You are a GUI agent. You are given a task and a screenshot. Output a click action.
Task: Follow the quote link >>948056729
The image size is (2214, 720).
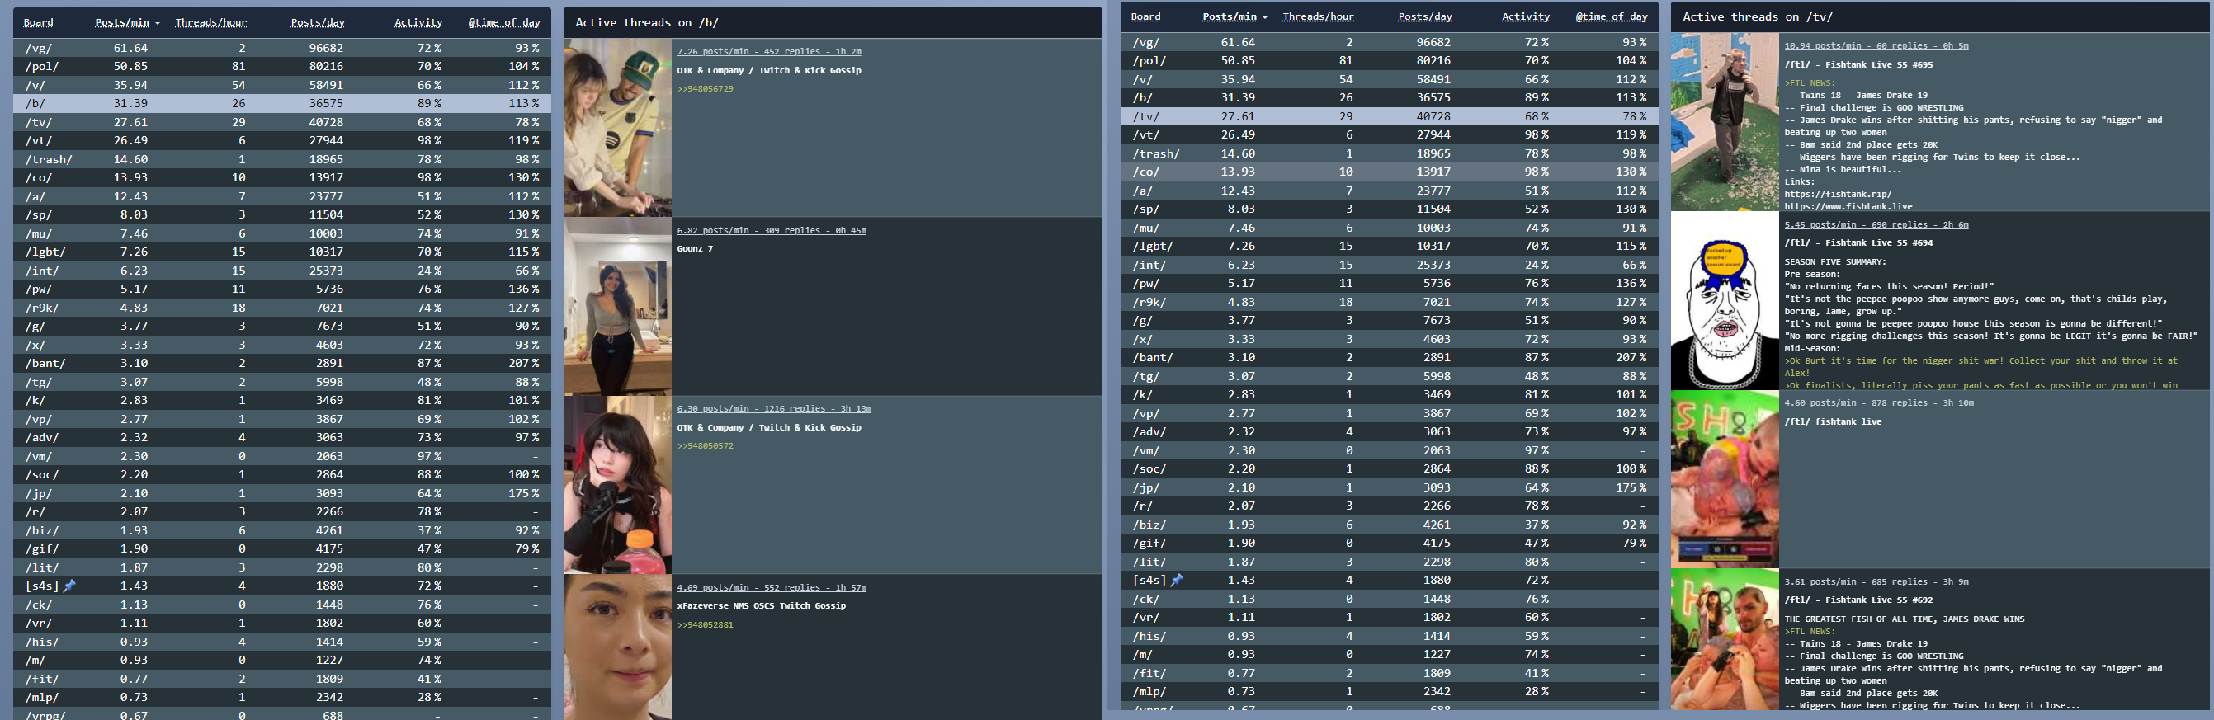(705, 88)
